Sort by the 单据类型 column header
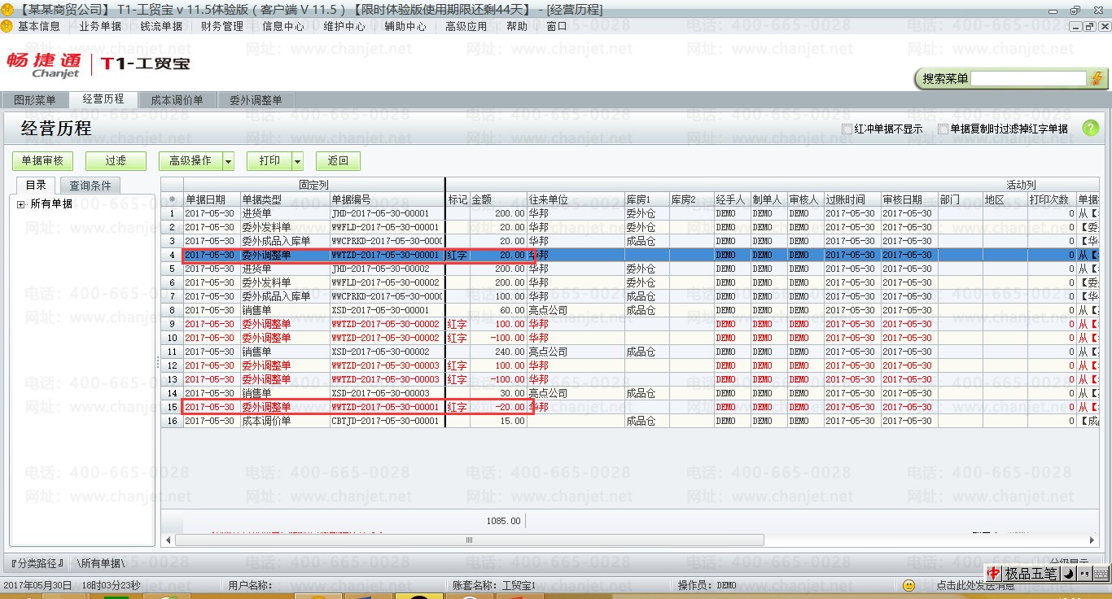Viewport: 1112px width, 599px height. tap(284, 199)
